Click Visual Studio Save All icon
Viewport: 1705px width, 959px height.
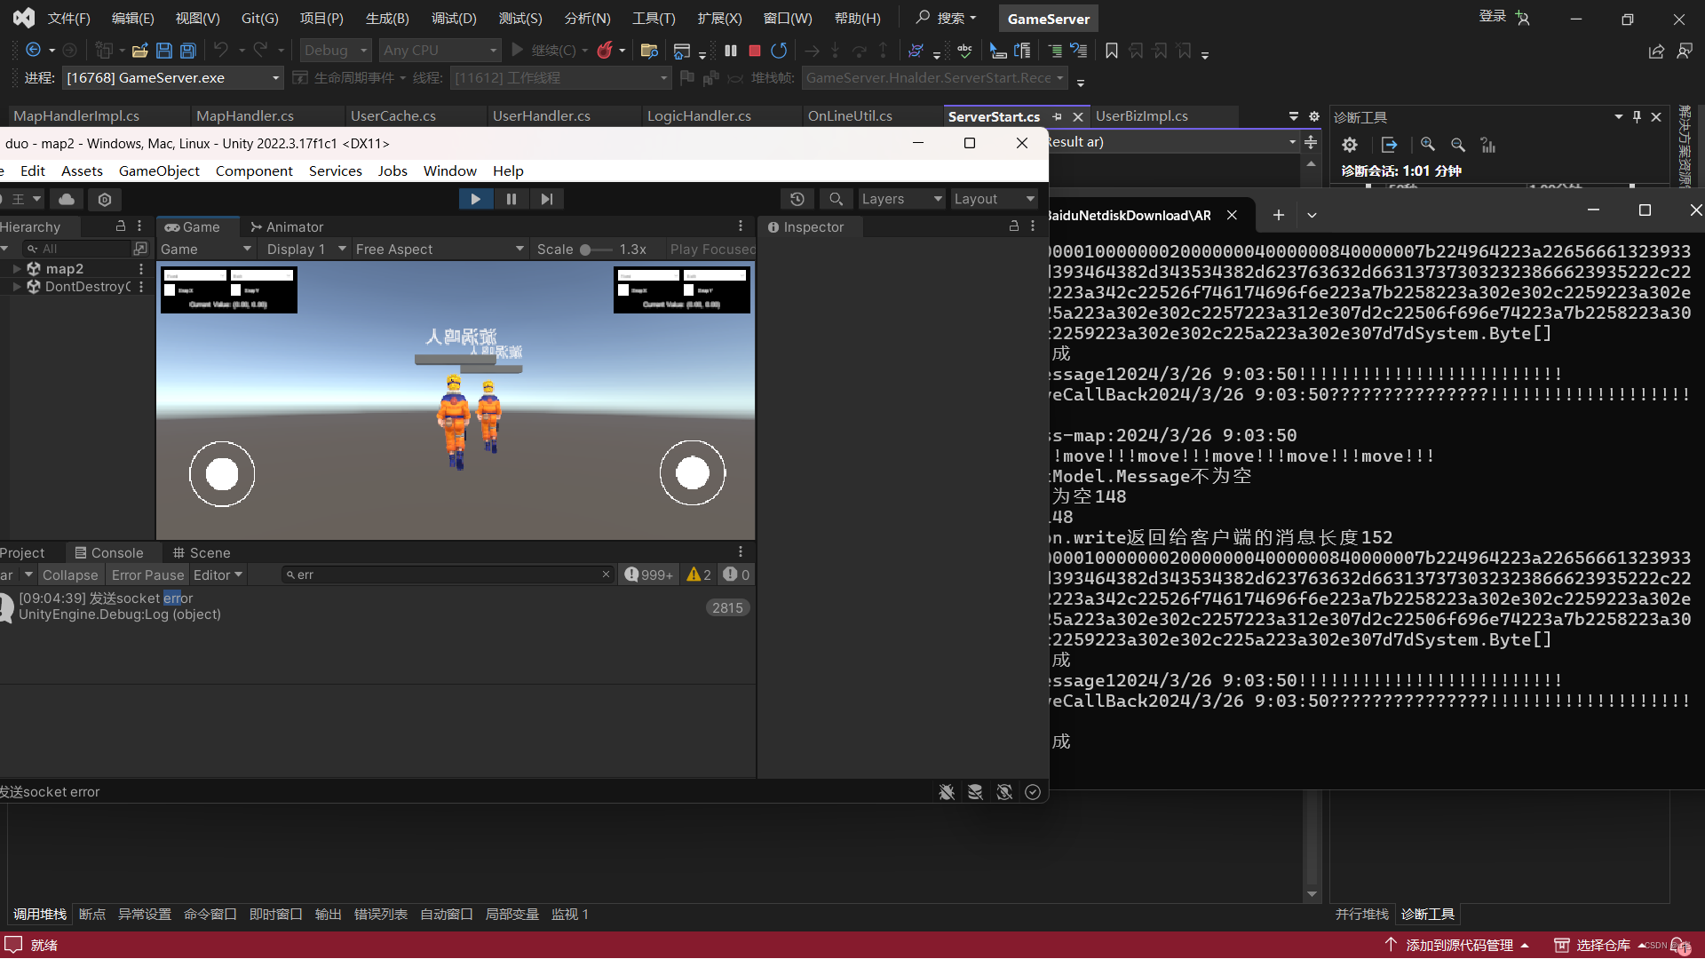[x=188, y=51]
